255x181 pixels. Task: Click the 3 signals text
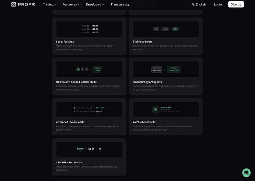click(x=98, y=111)
